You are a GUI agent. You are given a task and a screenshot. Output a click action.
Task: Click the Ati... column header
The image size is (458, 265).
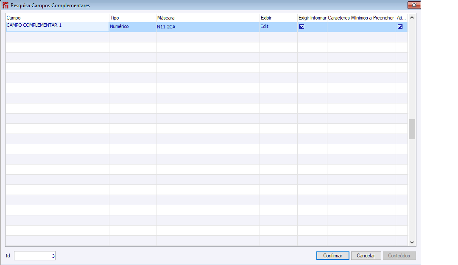tap(402, 18)
